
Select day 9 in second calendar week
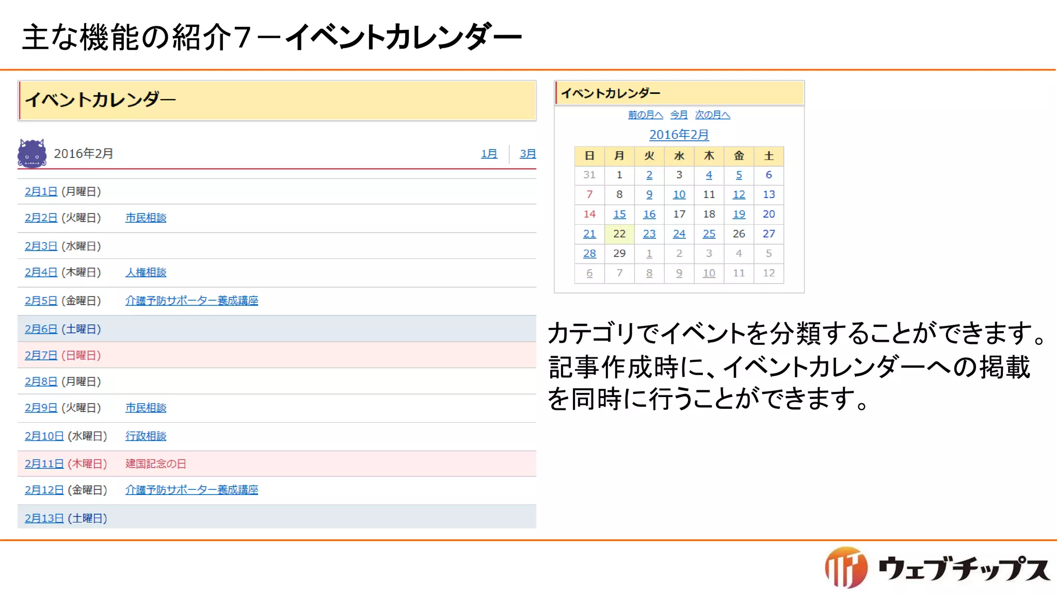pyautogui.click(x=649, y=195)
